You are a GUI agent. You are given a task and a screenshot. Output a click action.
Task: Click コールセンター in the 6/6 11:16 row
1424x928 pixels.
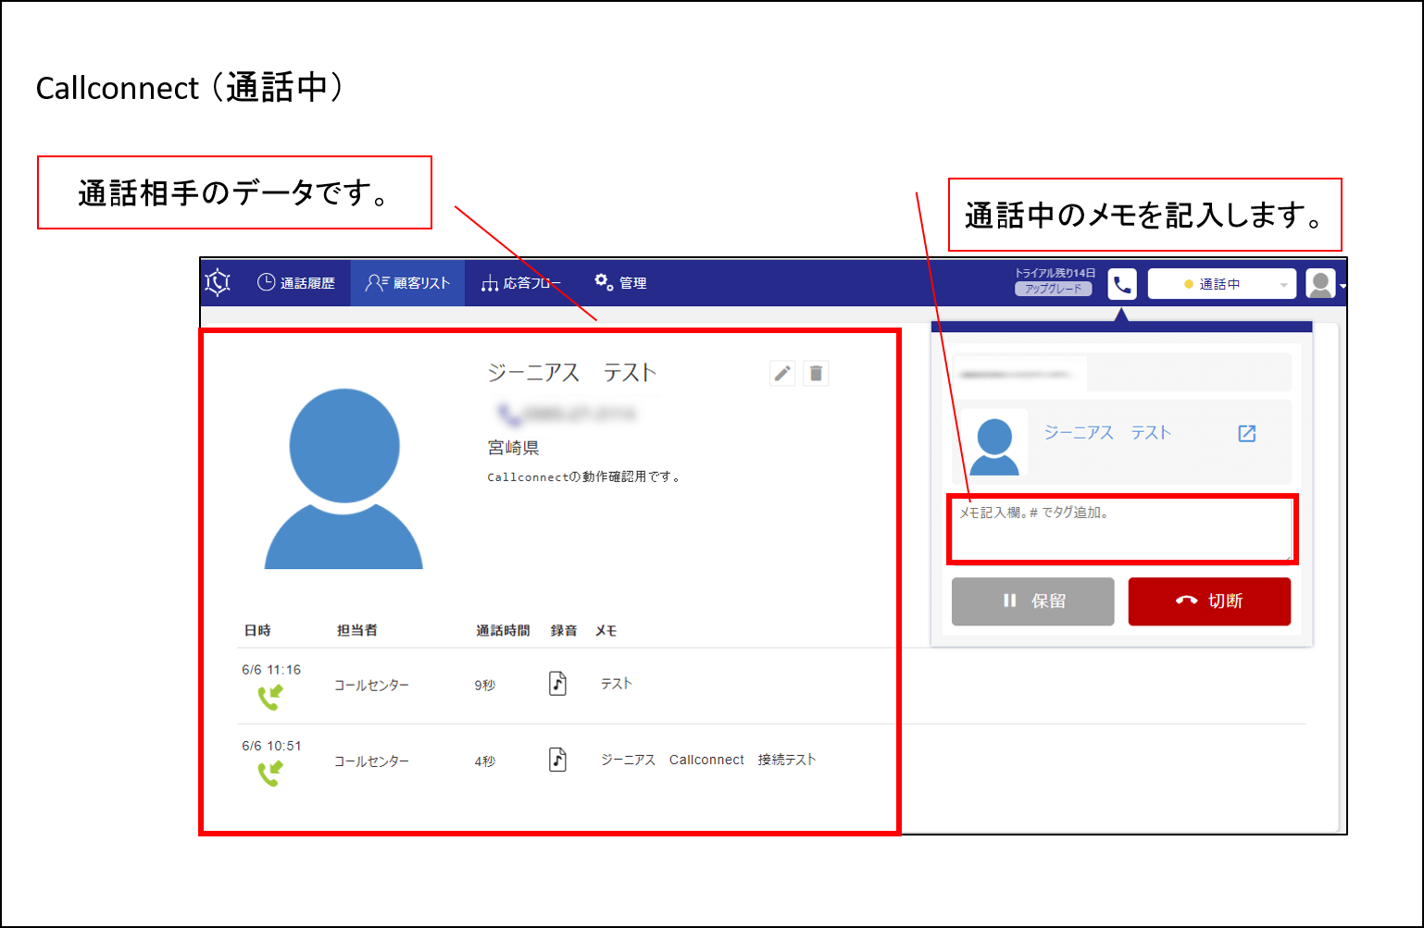(371, 686)
